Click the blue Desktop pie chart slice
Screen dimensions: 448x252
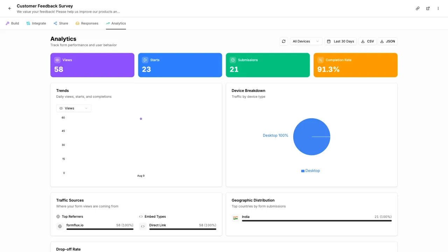(x=311, y=136)
